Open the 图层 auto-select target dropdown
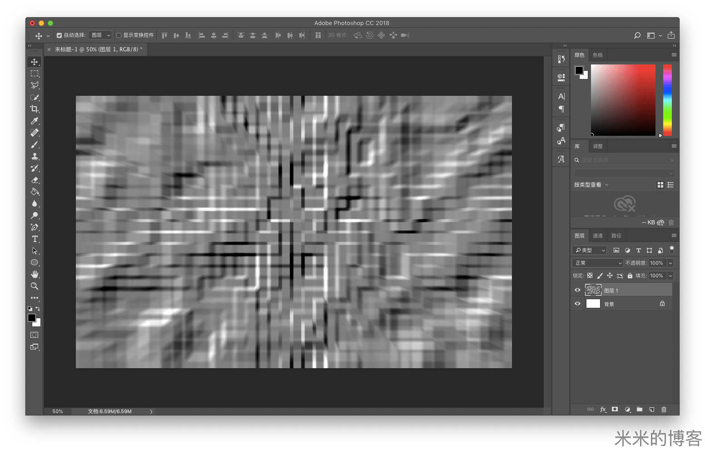The image size is (705, 449). pos(100,35)
